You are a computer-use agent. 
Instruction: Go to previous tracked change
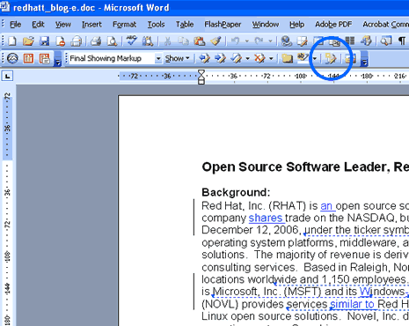204,58
